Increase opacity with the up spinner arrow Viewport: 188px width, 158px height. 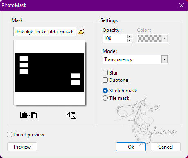[x=130, y=36]
